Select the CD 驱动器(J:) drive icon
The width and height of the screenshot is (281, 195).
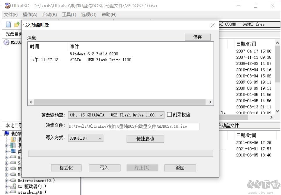click(x=14, y=186)
